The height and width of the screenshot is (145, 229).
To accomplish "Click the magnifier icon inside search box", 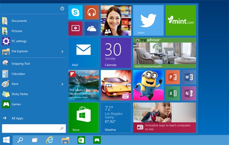I will pos(62,128).
